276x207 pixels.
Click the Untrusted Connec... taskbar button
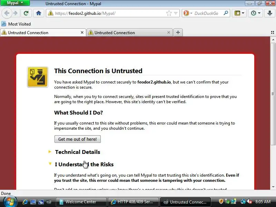[185, 202]
